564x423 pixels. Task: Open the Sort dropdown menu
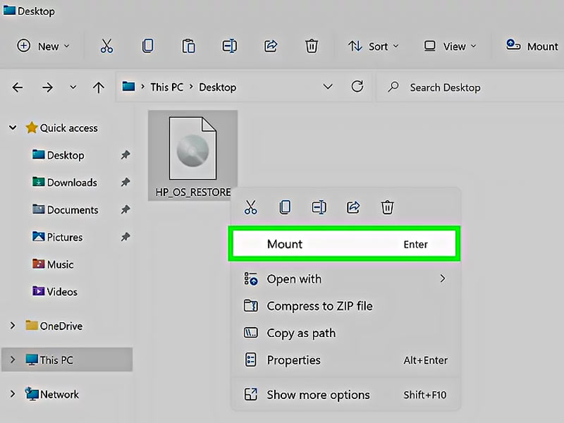coord(374,47)
